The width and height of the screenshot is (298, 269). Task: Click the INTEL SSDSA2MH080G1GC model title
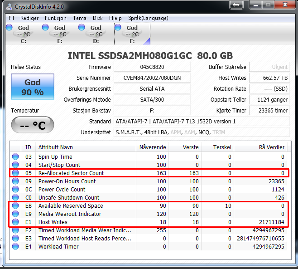pyautogui.click(x=150, y=56)
